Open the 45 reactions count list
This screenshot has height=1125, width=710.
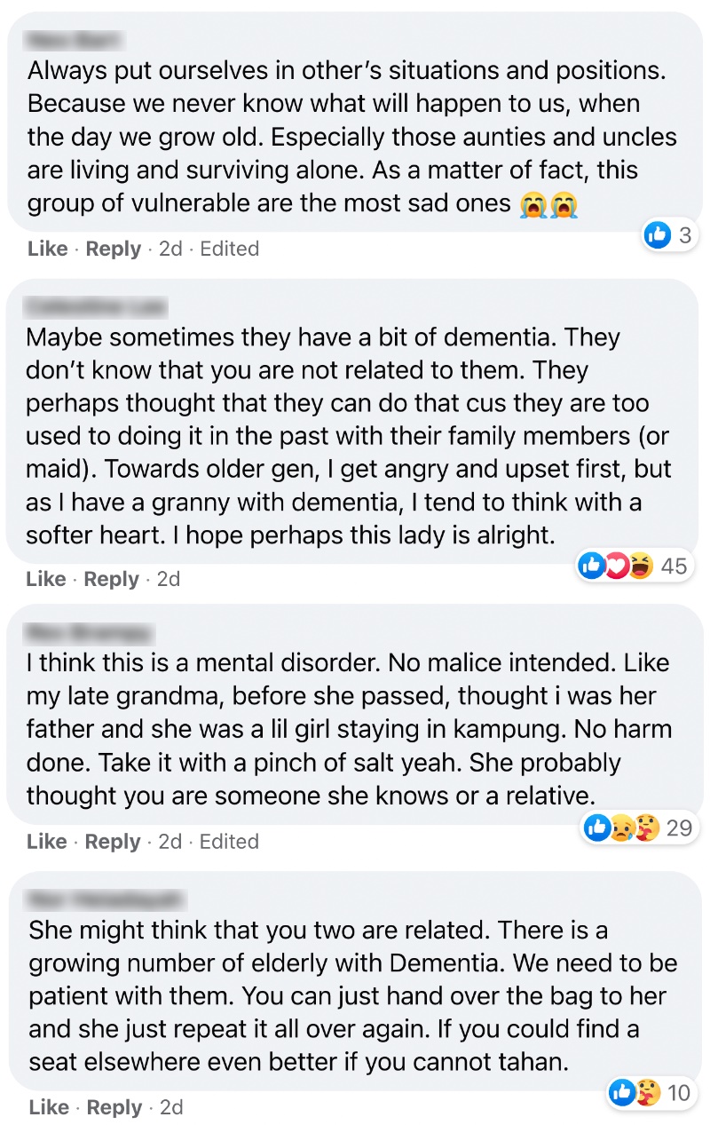point(674,566)
